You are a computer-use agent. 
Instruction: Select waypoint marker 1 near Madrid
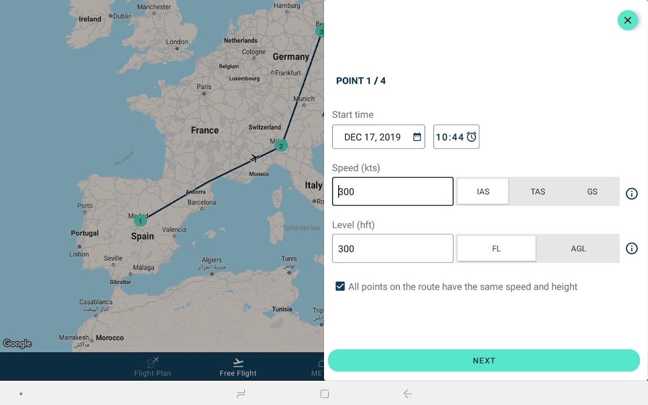pyautogui.click(x=140, y=221)
